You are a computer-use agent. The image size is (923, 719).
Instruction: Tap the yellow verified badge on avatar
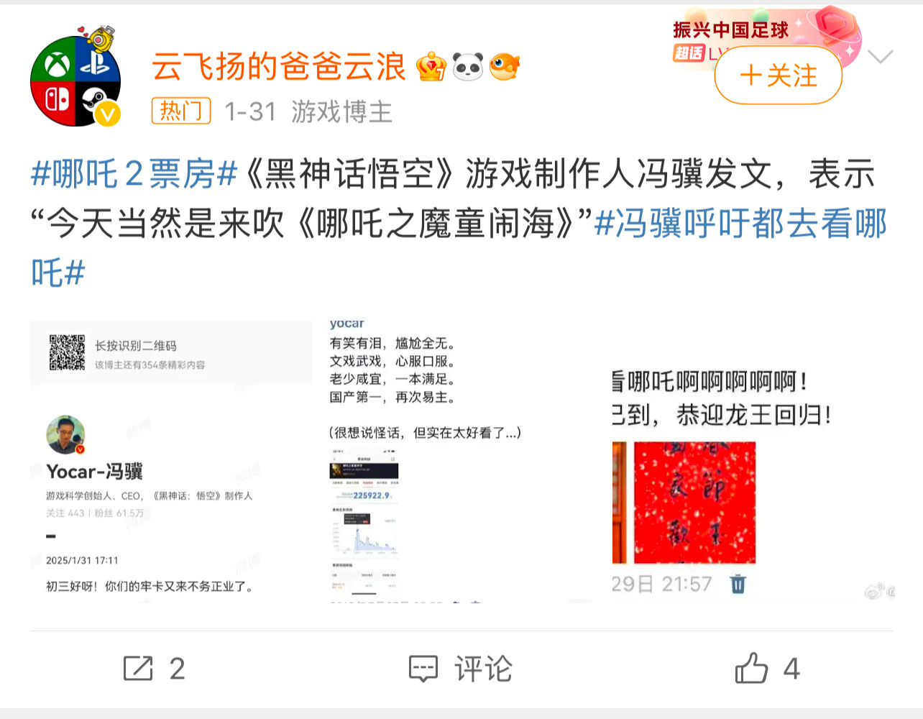[109, 114]
